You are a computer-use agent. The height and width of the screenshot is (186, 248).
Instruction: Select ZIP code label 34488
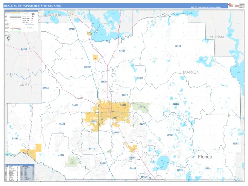(x=176, y=104)
